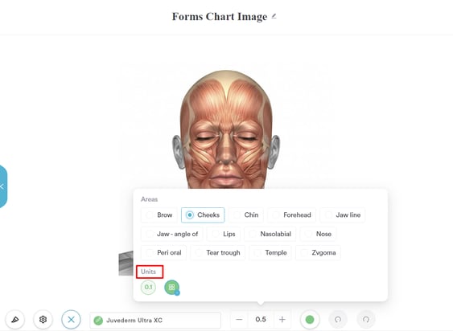Screen dimensions: 453x331
Task: Select the Peri oral area option
Action: click(x=163, y=253)
